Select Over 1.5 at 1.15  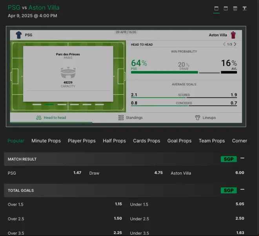[65, 204]
